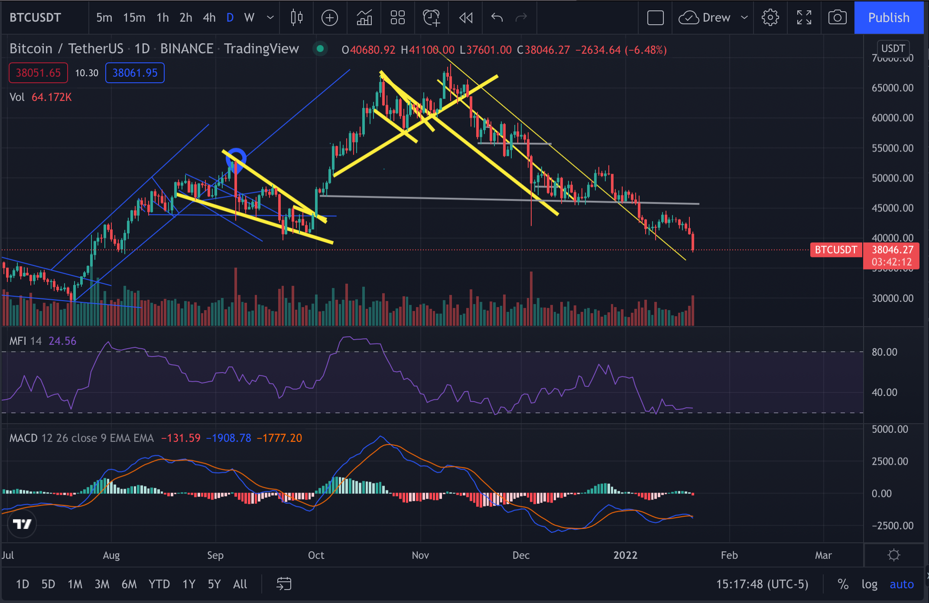Image resolution: width=929 pixels, height=603 pixels.
Task: Set the date range to YTD
Action: tap(159, 584)
